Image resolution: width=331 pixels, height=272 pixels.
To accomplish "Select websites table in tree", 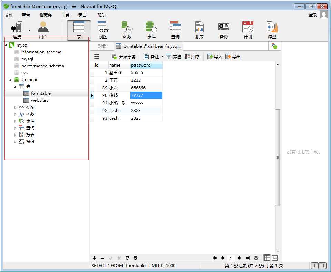I will tap(39, 100).
